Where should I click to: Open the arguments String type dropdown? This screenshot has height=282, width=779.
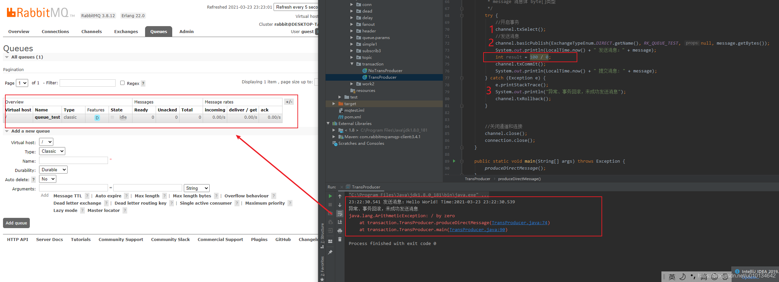click(197, 188)
